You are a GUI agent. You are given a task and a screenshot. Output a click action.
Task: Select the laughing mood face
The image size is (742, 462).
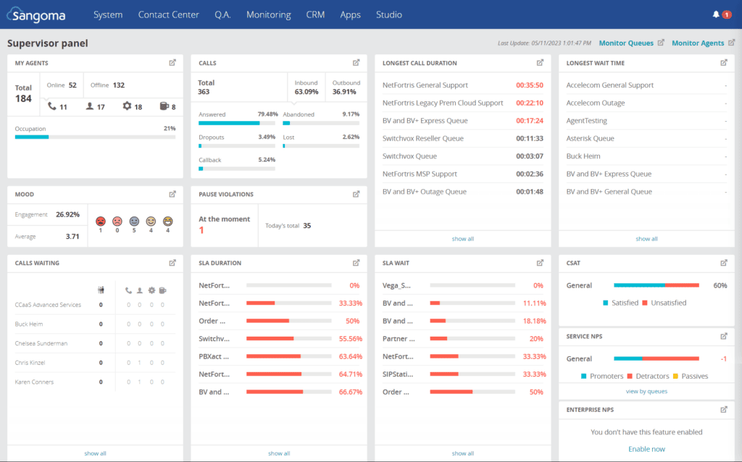[x=167, y=222]
